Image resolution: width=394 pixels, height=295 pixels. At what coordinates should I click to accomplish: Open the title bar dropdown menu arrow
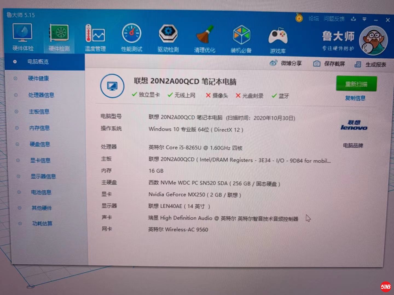pyautogui.click(x=364, y=19)
